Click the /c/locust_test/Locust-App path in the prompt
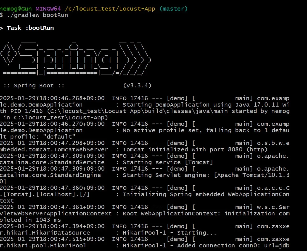This screenshot has width=307, height=251. point(110,9)
